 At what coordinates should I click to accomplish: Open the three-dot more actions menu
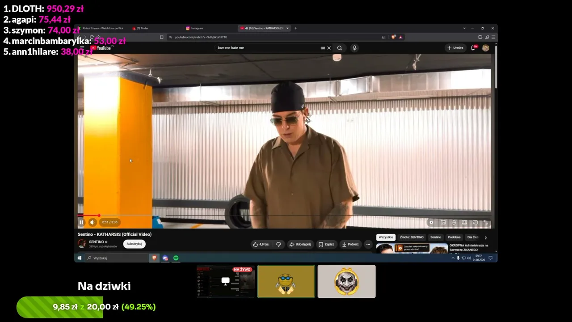368,244
